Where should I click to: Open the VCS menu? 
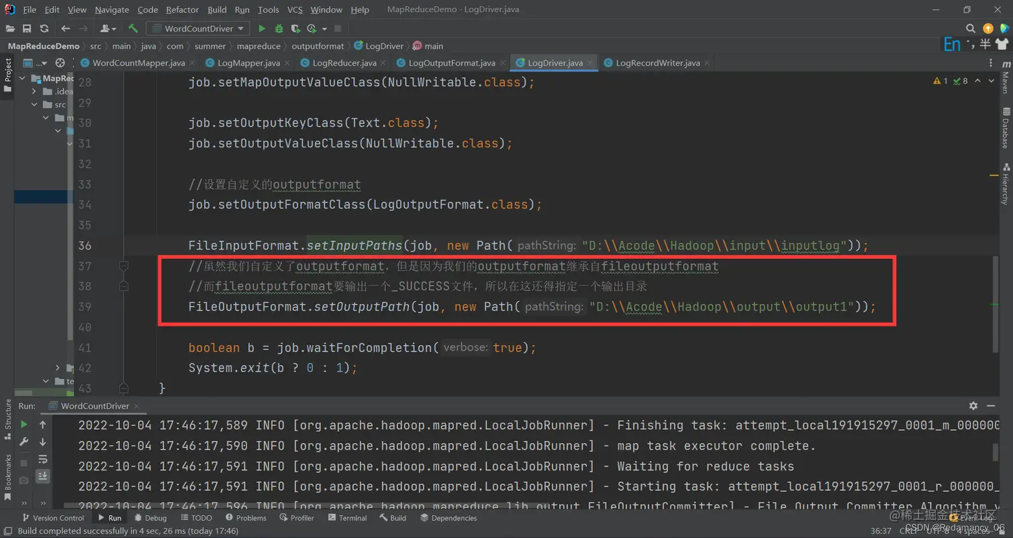coord(295,10)
